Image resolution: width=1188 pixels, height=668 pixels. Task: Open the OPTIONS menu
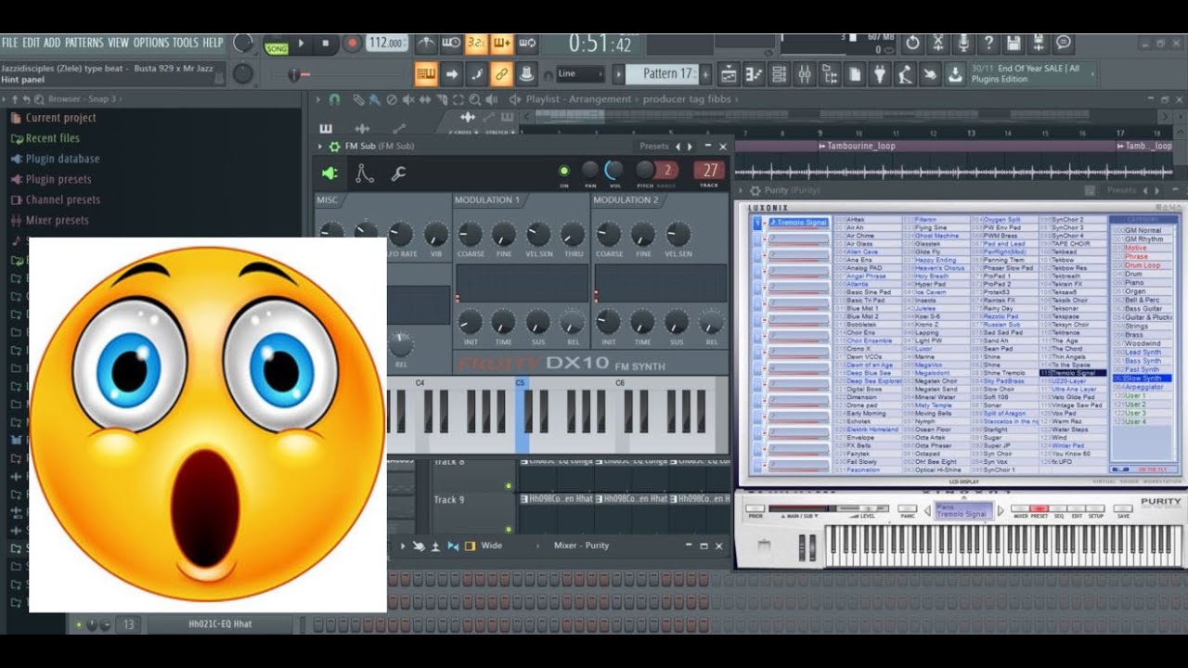(151, 43)
